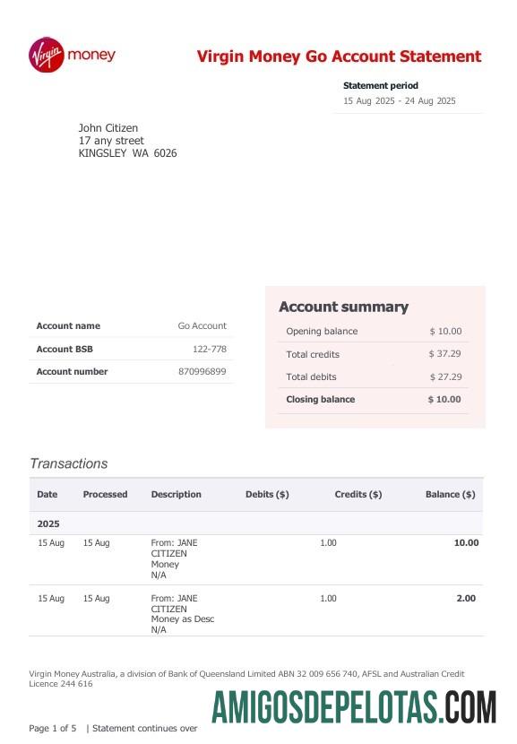Viewport: 517px width, 744px height.
Task: Select the 15 Aug 2025 - 24 Aug 2025 dates
Action: (400, 100)
